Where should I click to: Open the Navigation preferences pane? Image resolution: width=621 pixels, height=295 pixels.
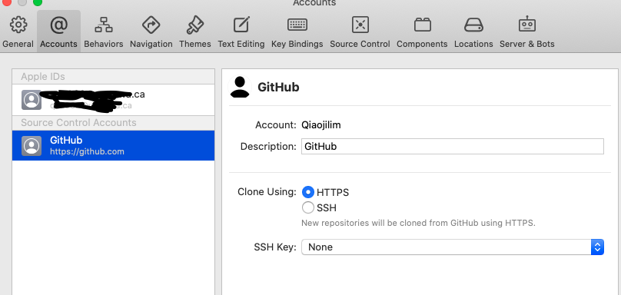click(x=151, y=31)
